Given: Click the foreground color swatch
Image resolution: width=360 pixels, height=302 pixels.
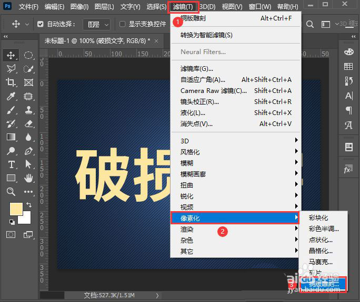Looking at the screenshot, I should (16, 209).
